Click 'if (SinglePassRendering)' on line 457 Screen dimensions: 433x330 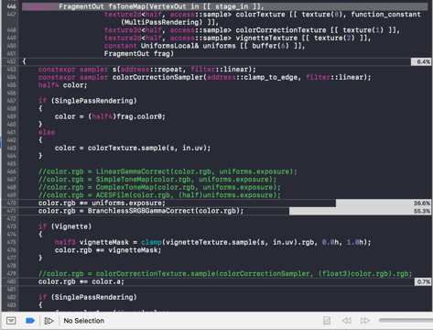tap(88, 101)
